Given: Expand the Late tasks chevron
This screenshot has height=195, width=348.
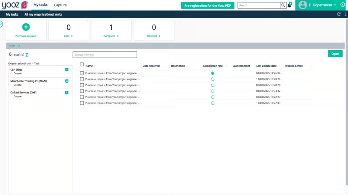Looking at the screenshot, I should [72, 36].
